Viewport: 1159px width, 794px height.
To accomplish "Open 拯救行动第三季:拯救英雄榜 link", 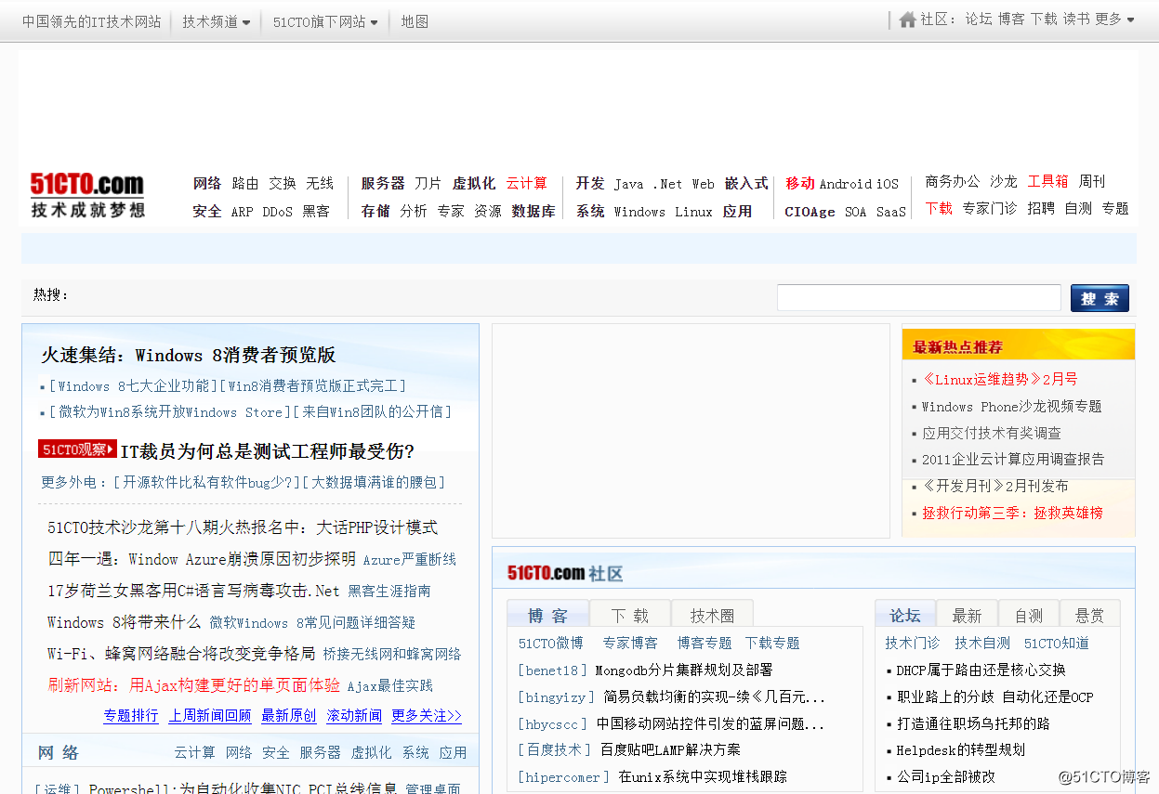I will coord(1013,513).
